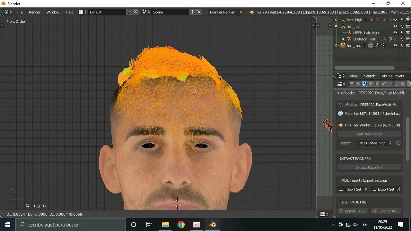Screen dimensions: 411x231
Task: Click Skeleton_Hair armature data icon
Action: click(385, 39)
